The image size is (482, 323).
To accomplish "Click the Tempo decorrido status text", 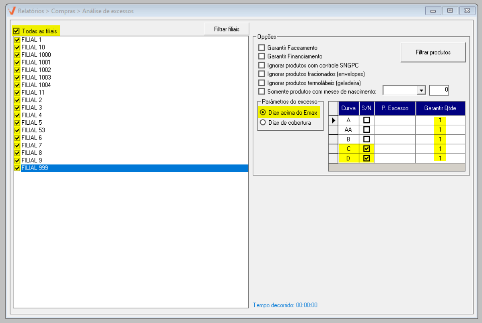I will tap(285, 305).
